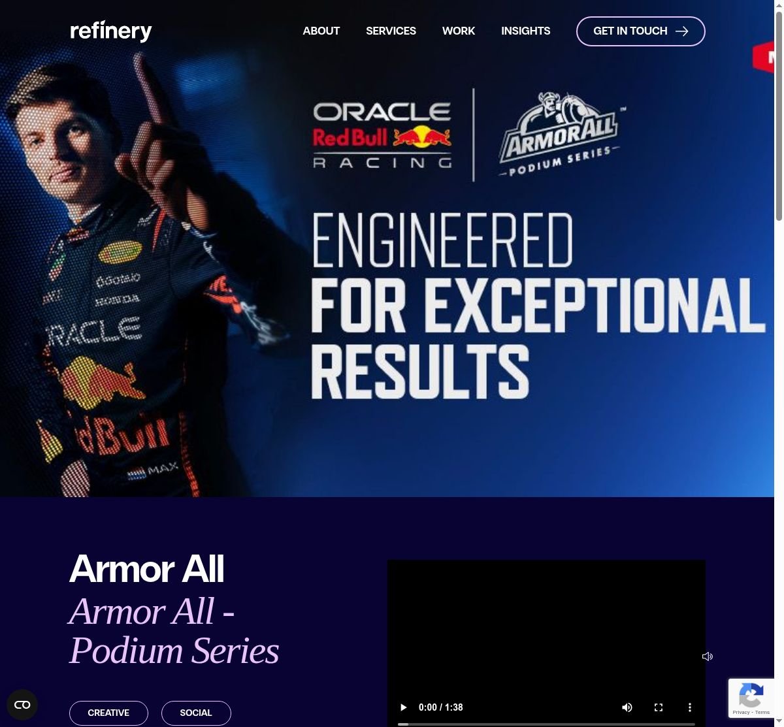Open the cookie preferences widget
The width and height of the screenshot is (784, 727).
click(22, 705)
